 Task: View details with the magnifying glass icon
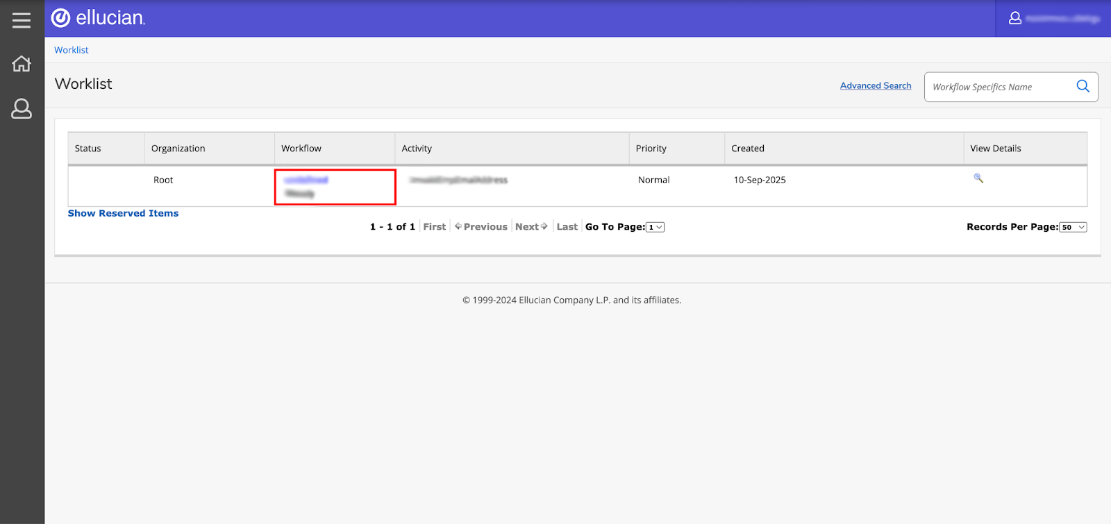click(978, 178)
